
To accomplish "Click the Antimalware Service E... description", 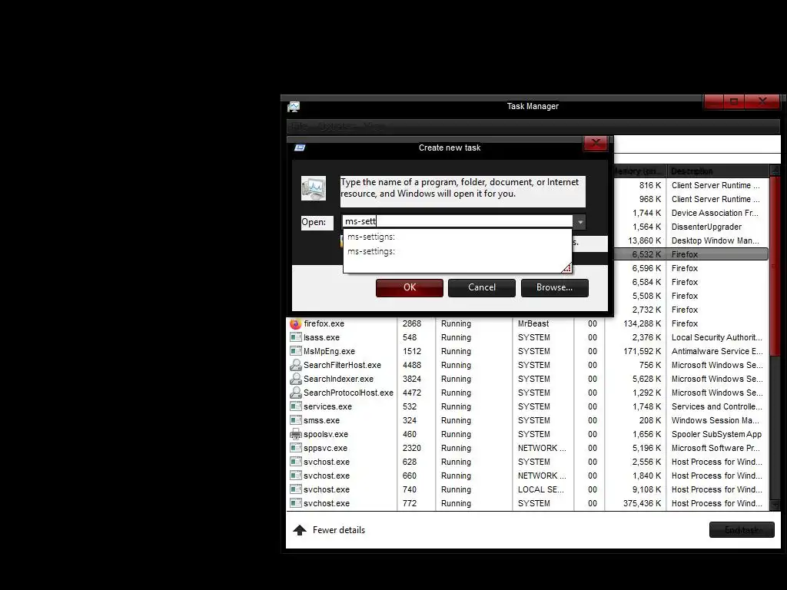I will (717, 351).
